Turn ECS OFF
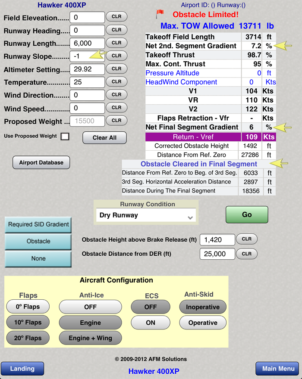 pos(151,307)
